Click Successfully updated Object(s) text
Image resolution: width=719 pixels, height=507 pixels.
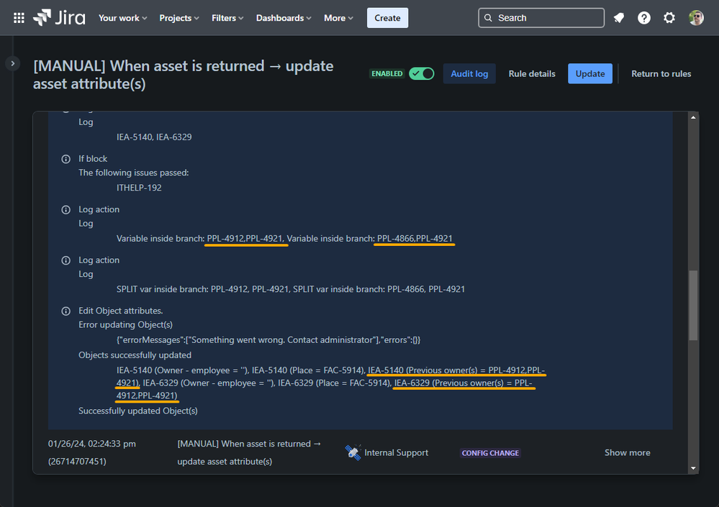138,411
